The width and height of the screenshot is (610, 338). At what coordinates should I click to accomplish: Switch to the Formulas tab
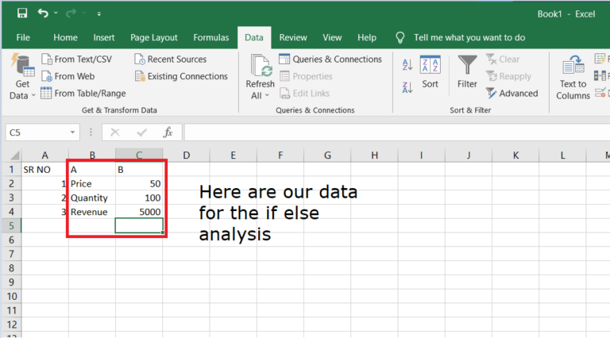[210, 37]
